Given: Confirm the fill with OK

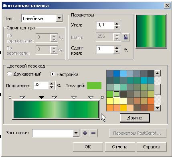Looking at the screenshot, I should coord(88,147).
